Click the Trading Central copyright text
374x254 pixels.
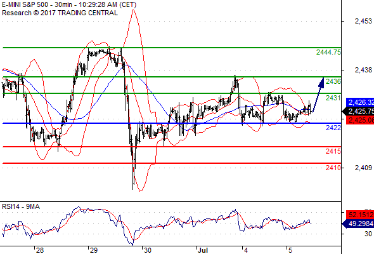(x=60, y=13)
